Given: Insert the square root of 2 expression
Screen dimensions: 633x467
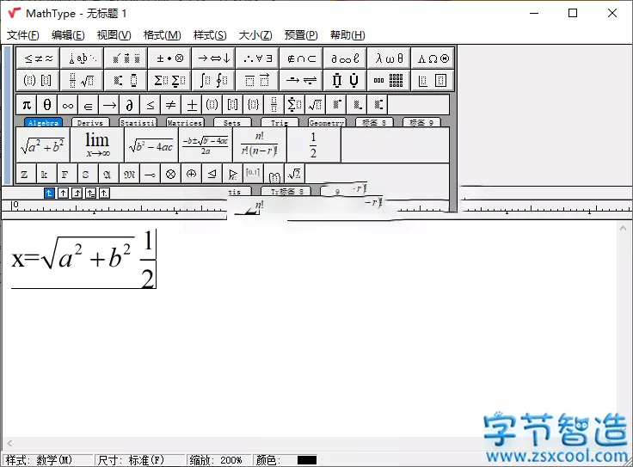Looking at the screenshot, I should (x=295, y=174).
